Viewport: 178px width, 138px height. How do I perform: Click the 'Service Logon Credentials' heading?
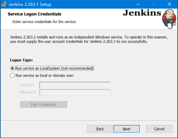pos(34,14)
